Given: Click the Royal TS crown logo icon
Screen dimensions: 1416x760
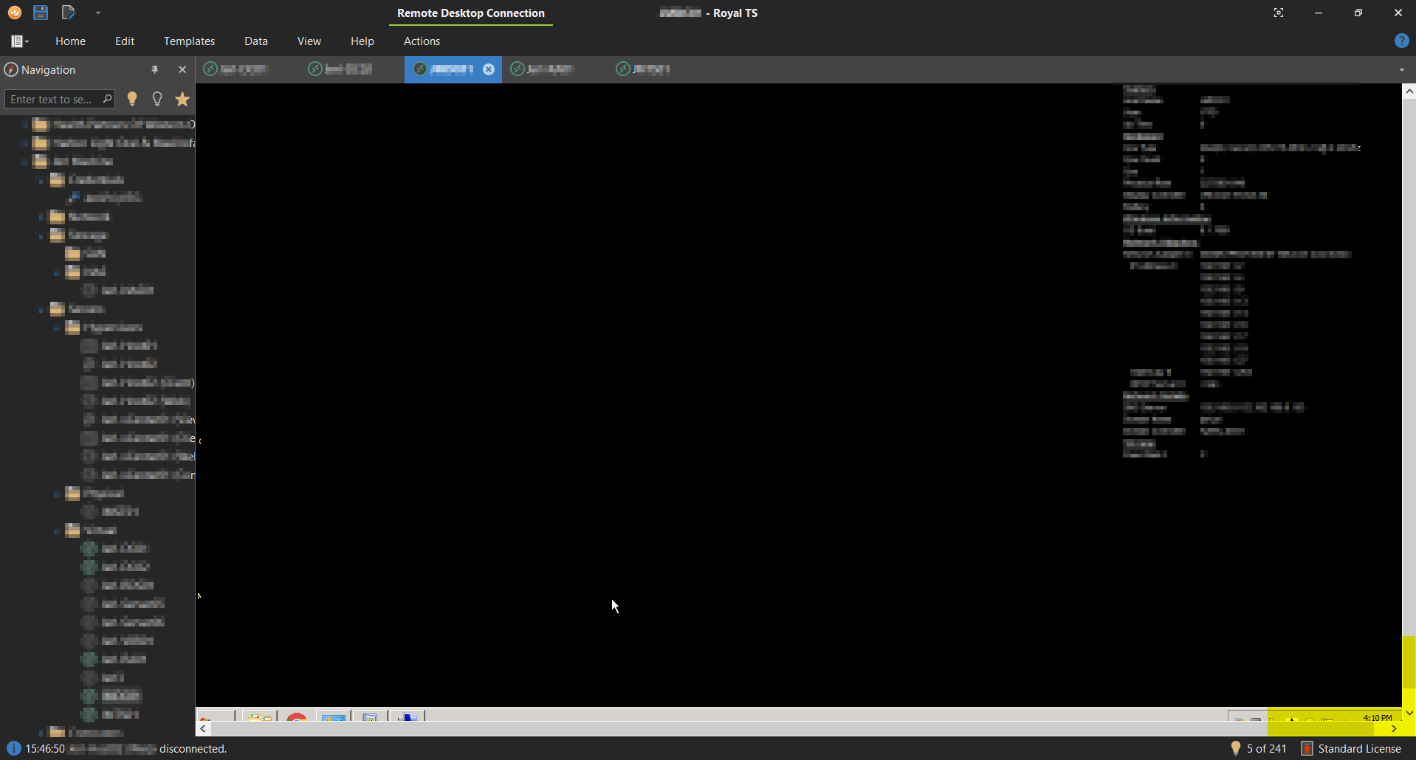Looking at the screenshot, I should 15,13.
